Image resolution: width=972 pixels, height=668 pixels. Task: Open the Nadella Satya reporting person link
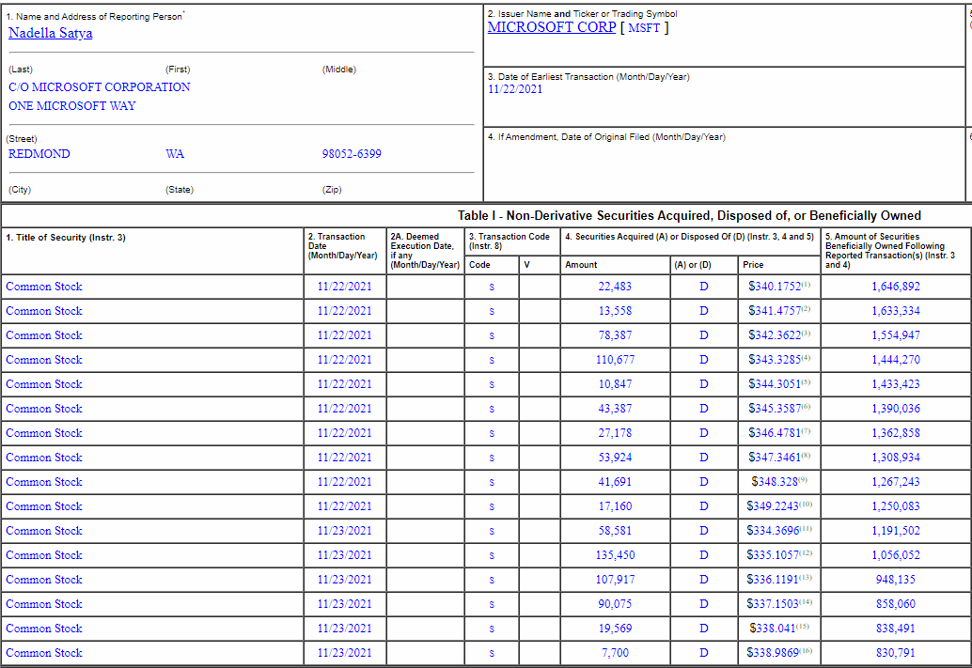(51, 34)
